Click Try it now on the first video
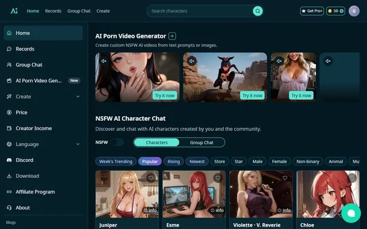367x229 pixels. click(165, 96)
